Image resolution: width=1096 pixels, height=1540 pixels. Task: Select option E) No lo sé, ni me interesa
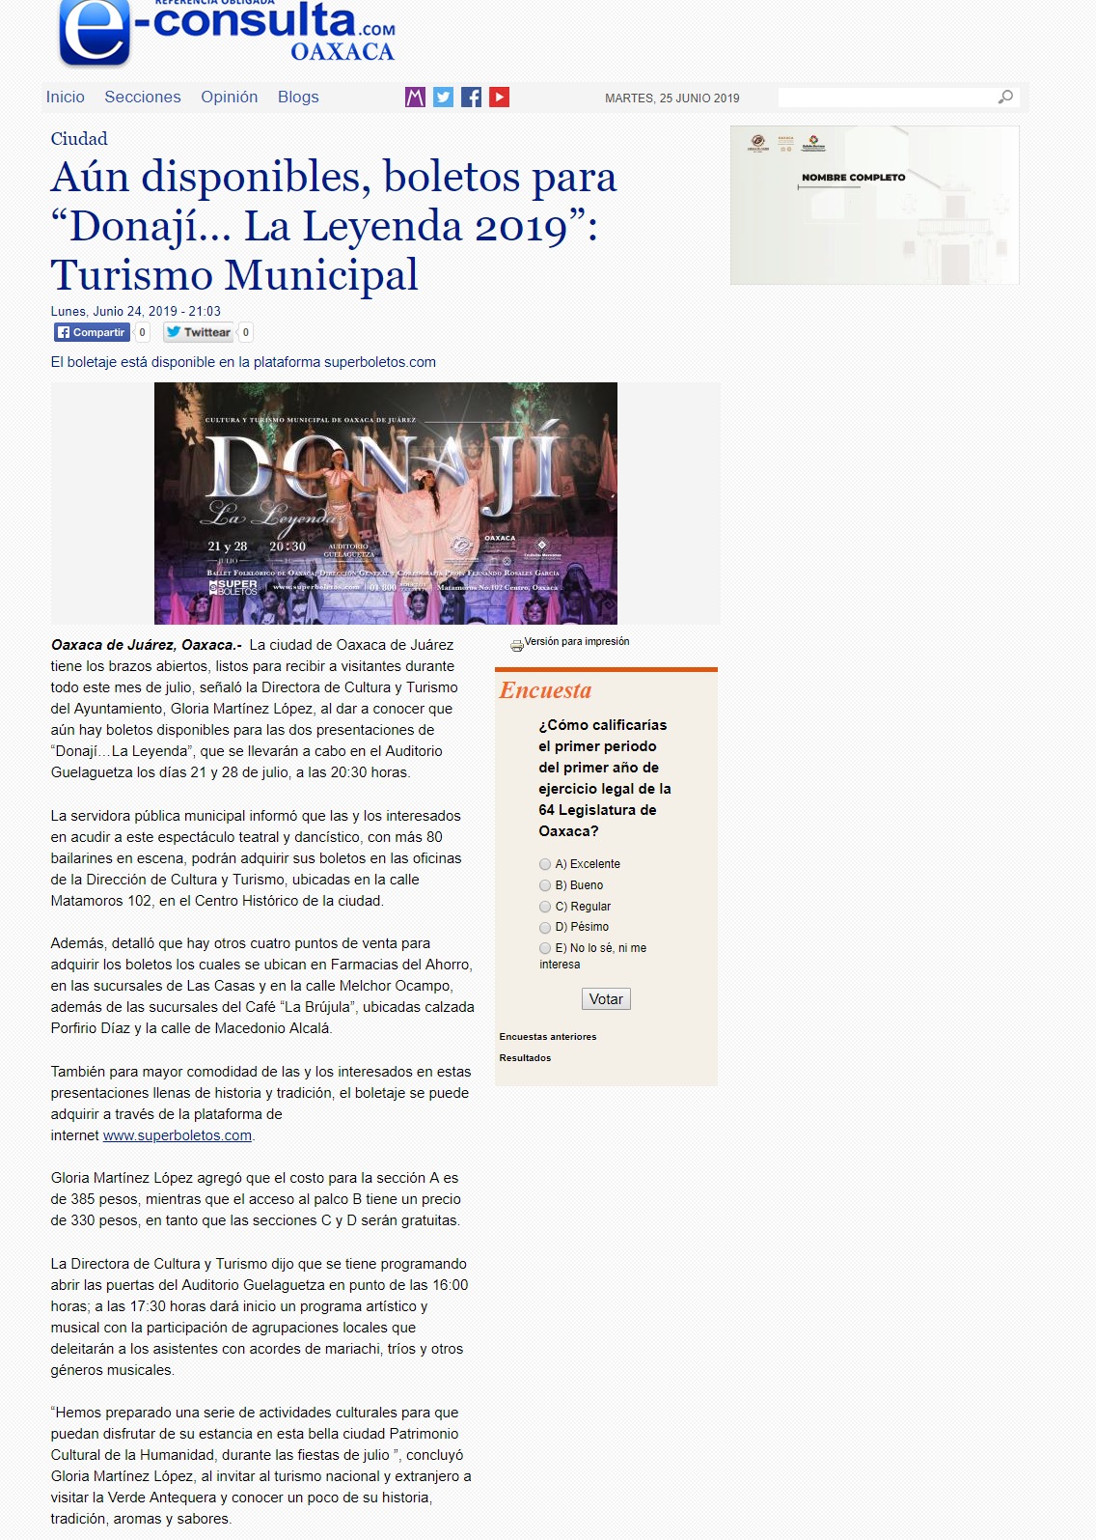pyautogui.click(x=545, y=948)
